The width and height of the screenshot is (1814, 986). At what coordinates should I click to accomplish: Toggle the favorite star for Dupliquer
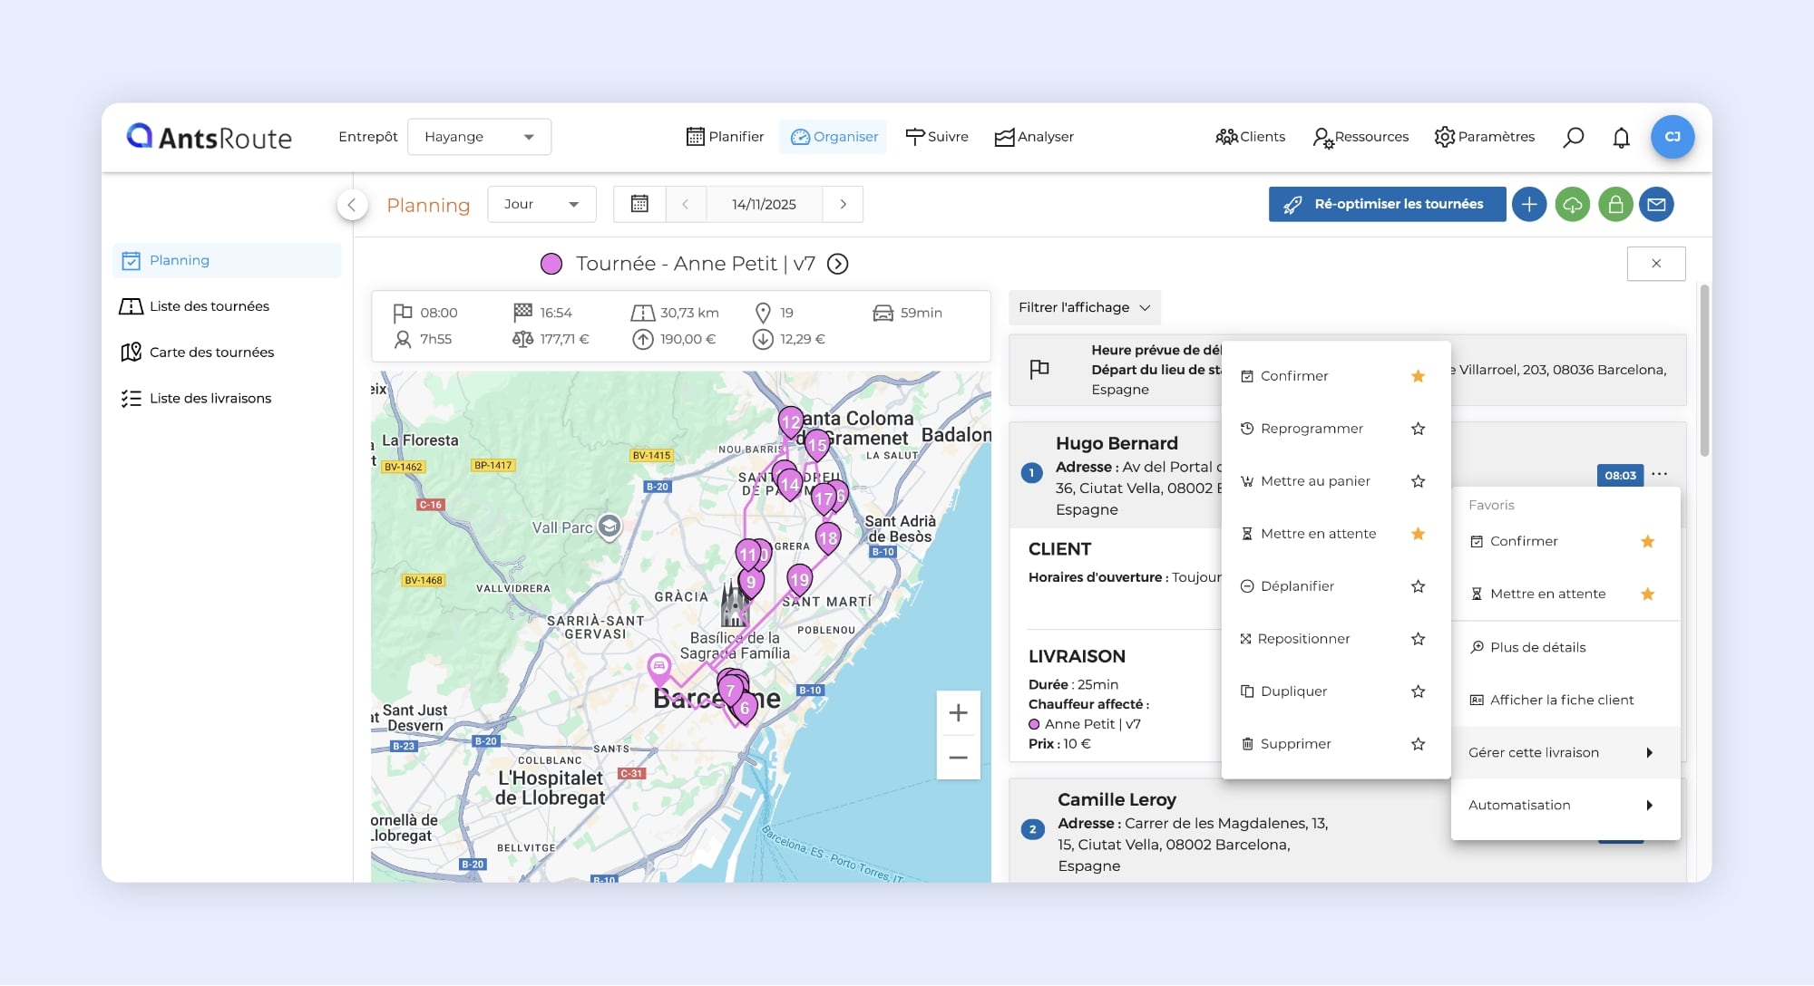point(1418,691)
